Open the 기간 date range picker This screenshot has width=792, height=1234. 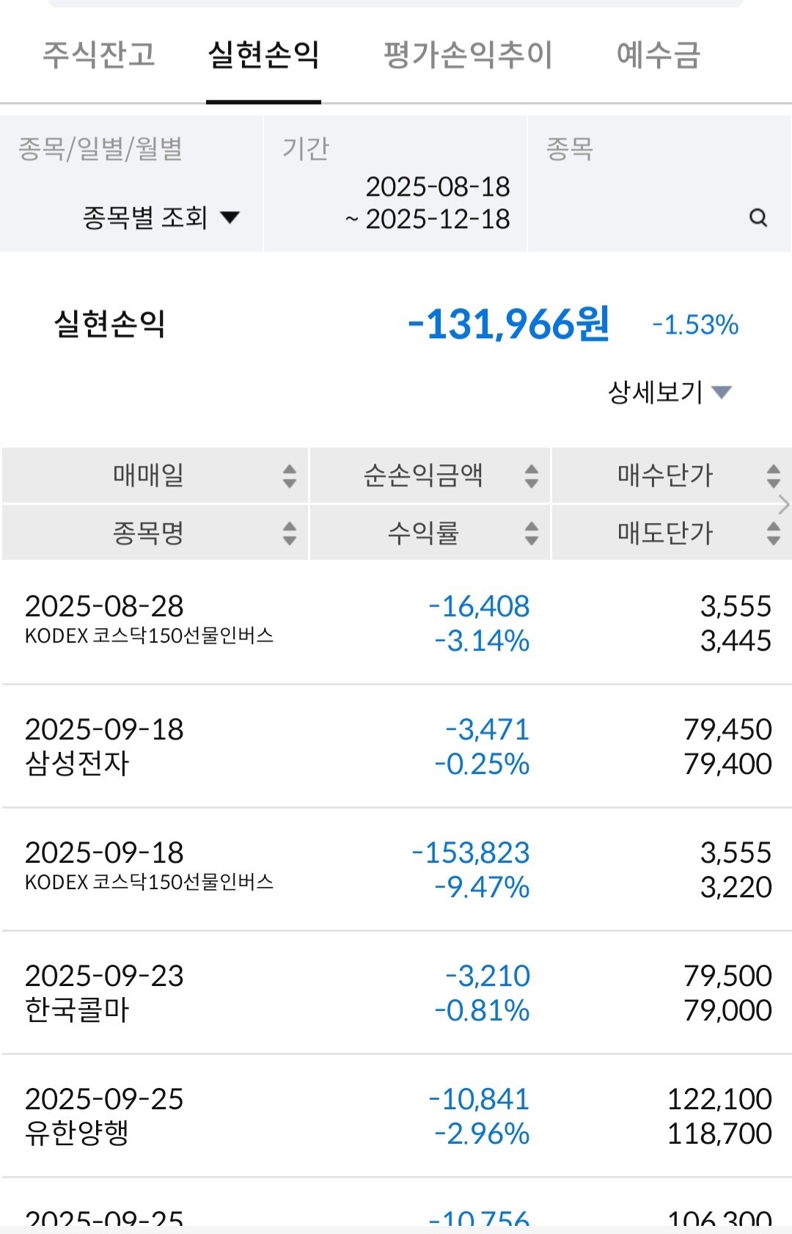[x=395, y=184]
